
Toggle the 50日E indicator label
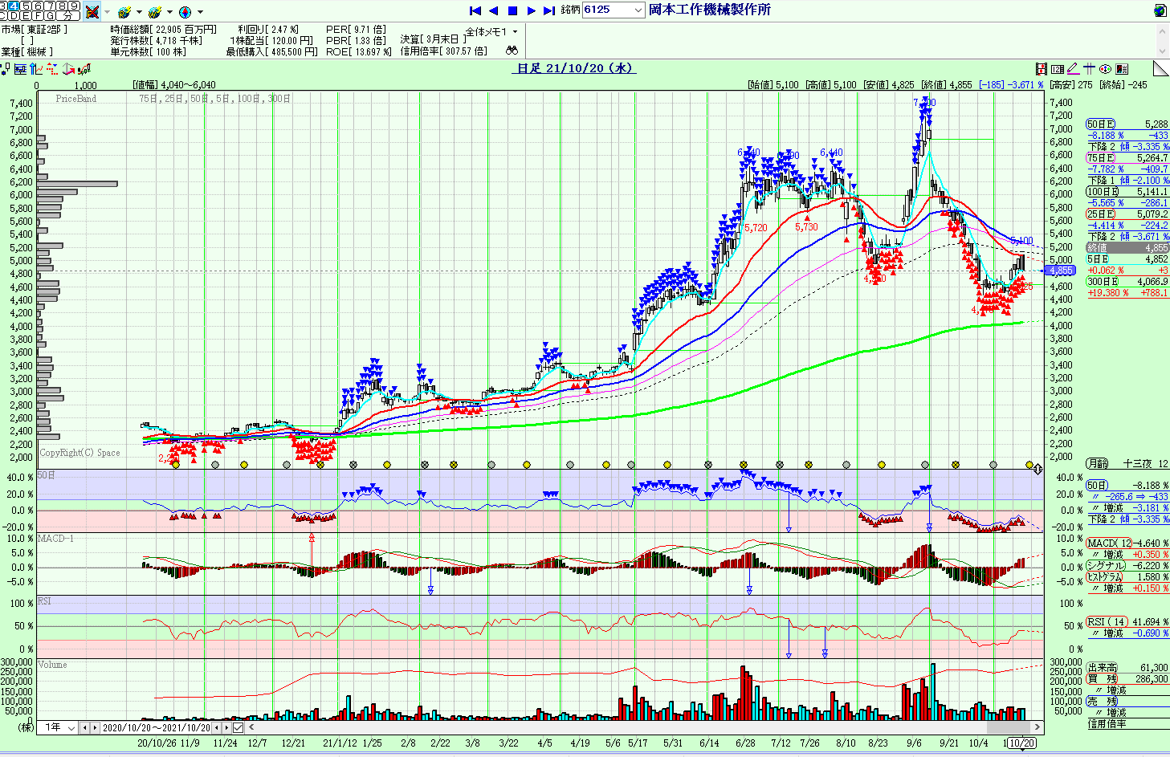pos(1100,124)
